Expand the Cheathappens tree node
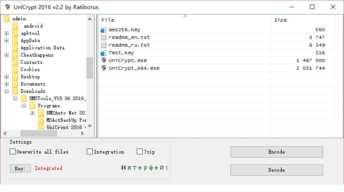The height and width of the screenshot is (192, 344). click(x=6, y=55)
